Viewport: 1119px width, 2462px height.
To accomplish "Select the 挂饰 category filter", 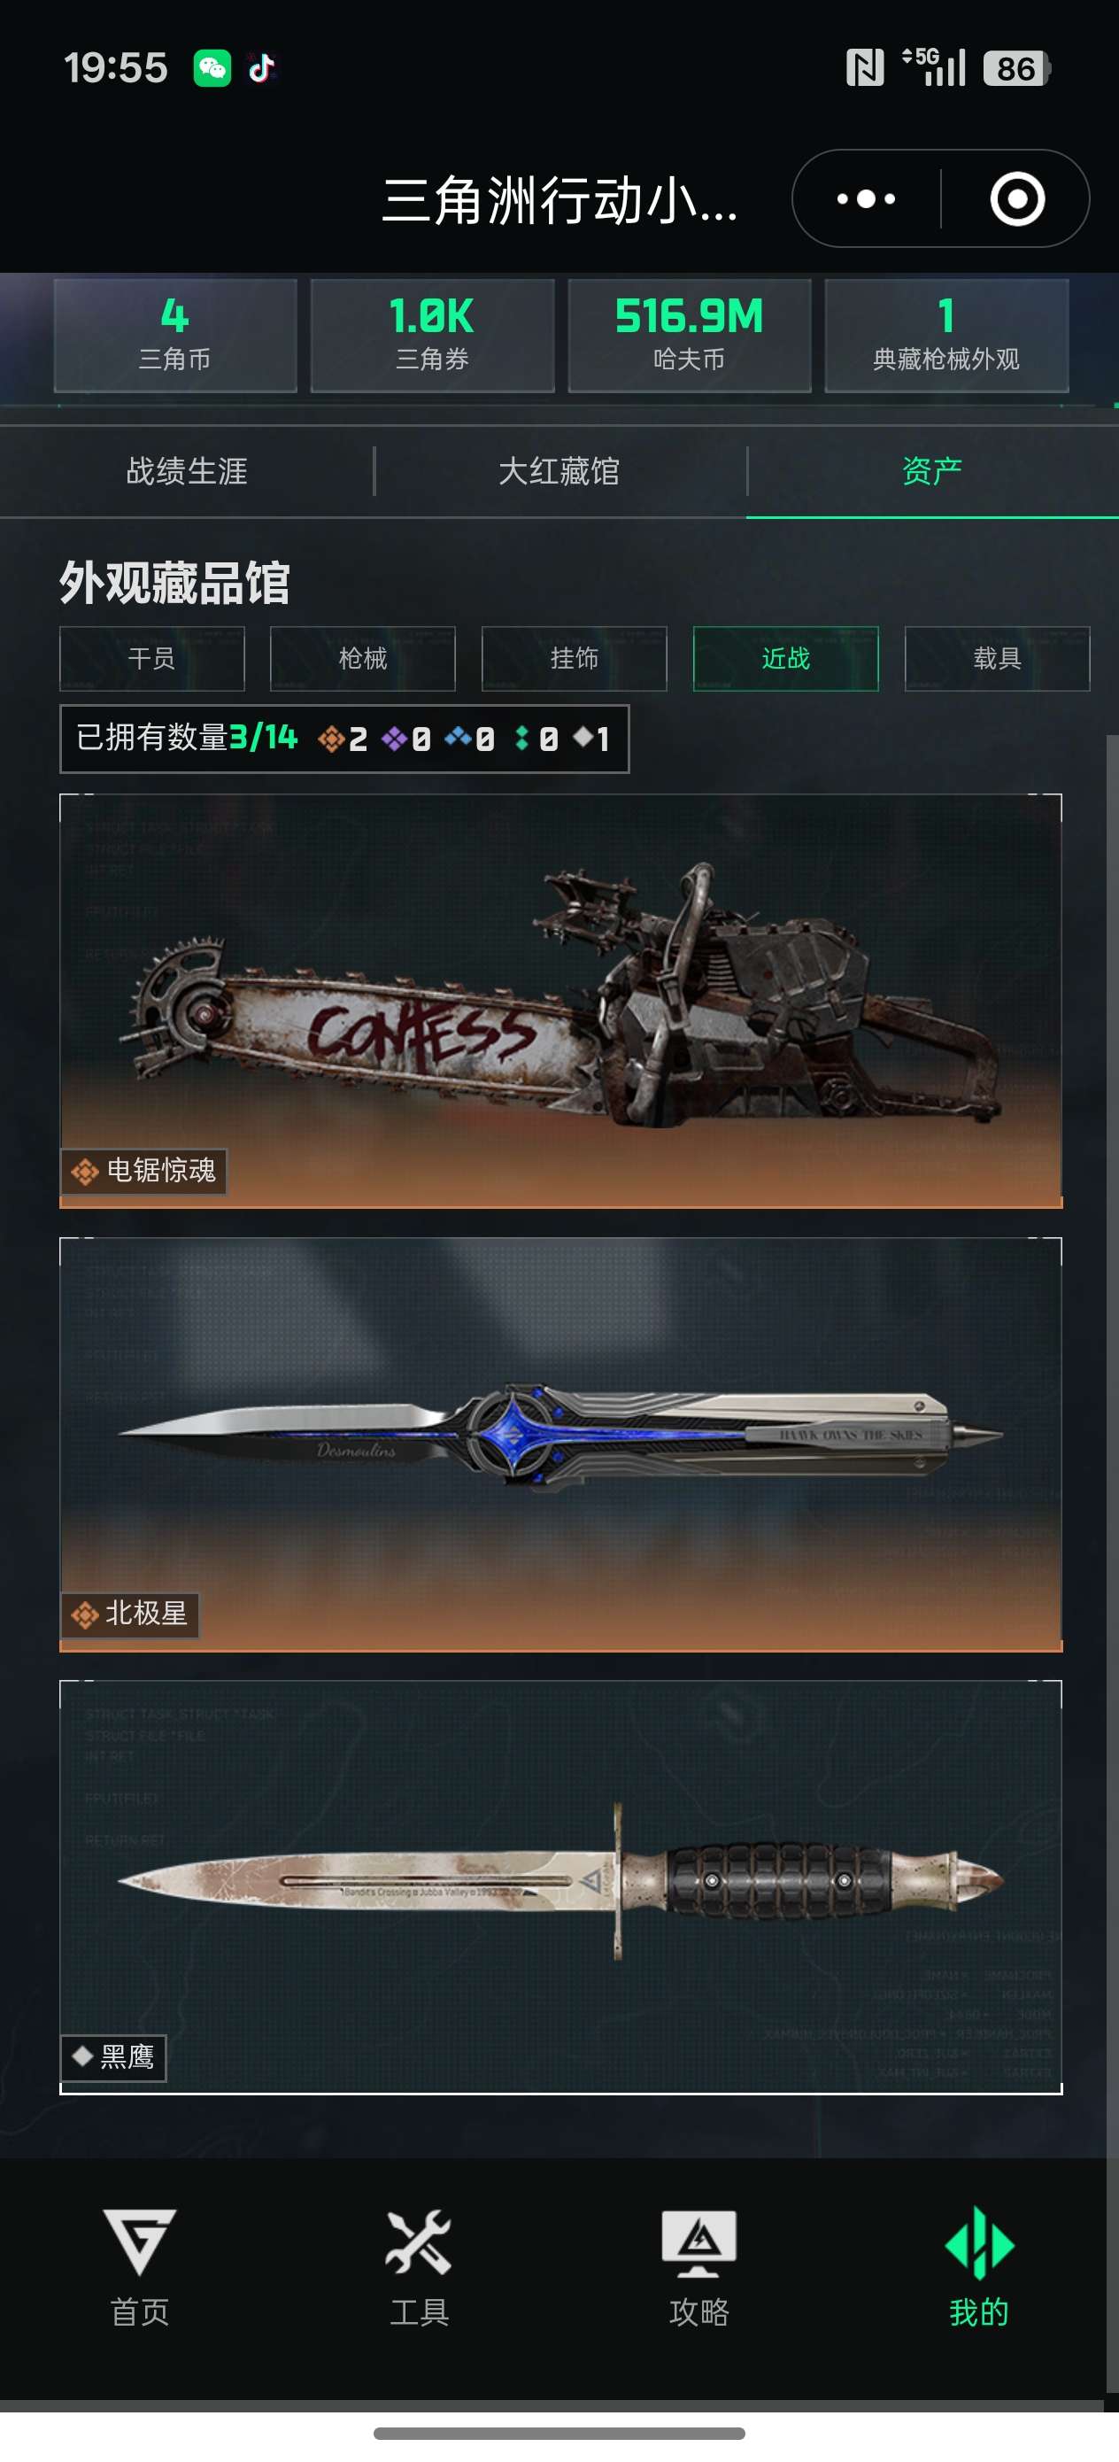I will (x=575, y=659).
